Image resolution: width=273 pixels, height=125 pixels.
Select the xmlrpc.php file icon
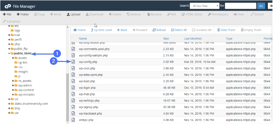tap(73, 120)
